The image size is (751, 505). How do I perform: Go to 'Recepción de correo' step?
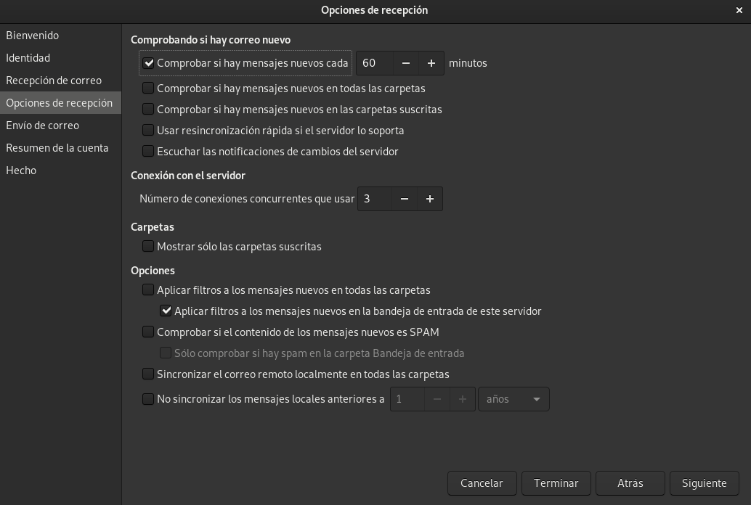(x=54, y=81)
